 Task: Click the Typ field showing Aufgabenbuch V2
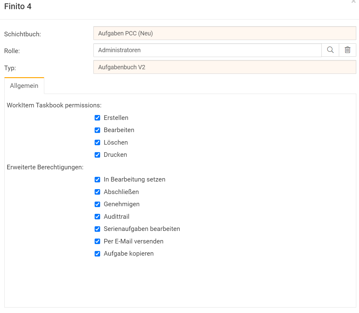[224, 67]
